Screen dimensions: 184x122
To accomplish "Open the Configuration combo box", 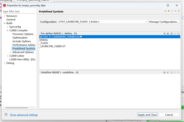I will click(103, 22).
